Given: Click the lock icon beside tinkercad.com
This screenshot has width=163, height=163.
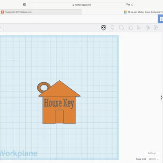Looking at the screenshot, I should (x=73, y=5).
